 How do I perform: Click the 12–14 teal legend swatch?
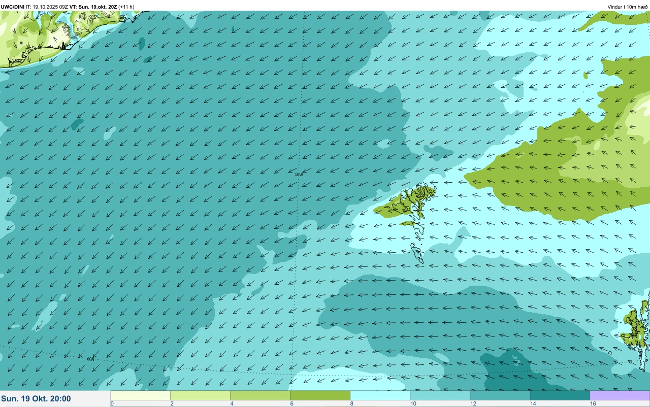(x=500, y=395)
